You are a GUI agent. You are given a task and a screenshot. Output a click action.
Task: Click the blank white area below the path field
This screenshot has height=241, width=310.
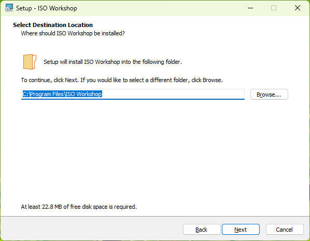point(154,151)
